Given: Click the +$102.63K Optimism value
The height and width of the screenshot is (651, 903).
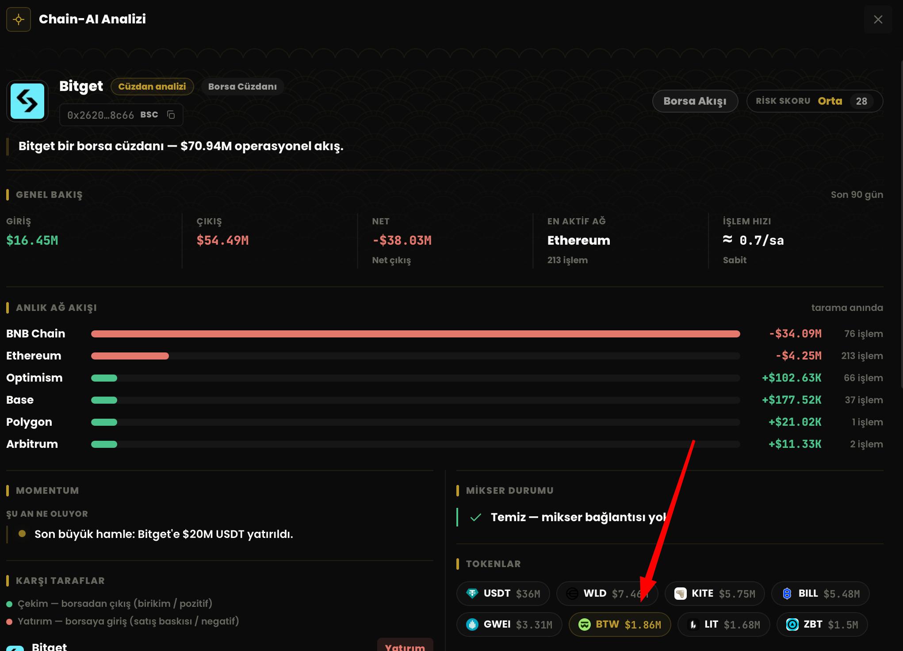Looking at the screenshot, I should [x=792, y=378].
